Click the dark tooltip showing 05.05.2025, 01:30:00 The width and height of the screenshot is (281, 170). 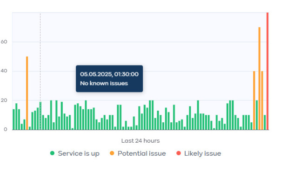(109, 79)
